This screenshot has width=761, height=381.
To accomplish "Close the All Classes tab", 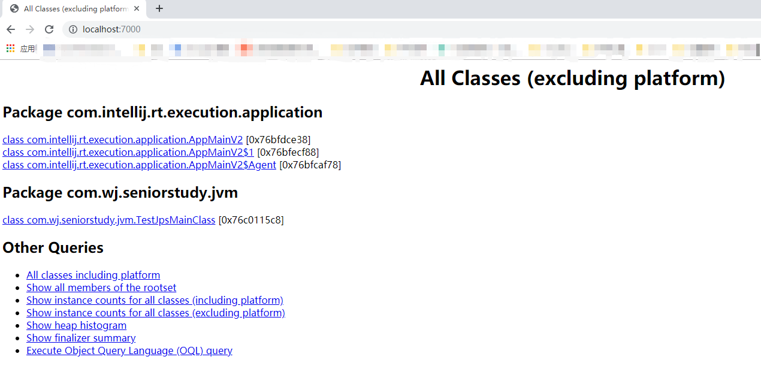I will [137, 9].
